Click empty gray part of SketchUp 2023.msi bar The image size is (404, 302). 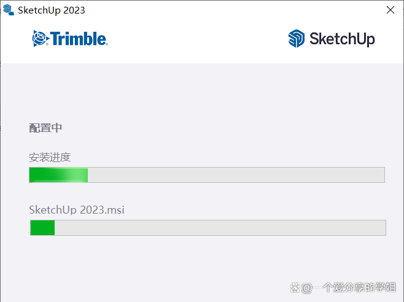click(220, 228)
